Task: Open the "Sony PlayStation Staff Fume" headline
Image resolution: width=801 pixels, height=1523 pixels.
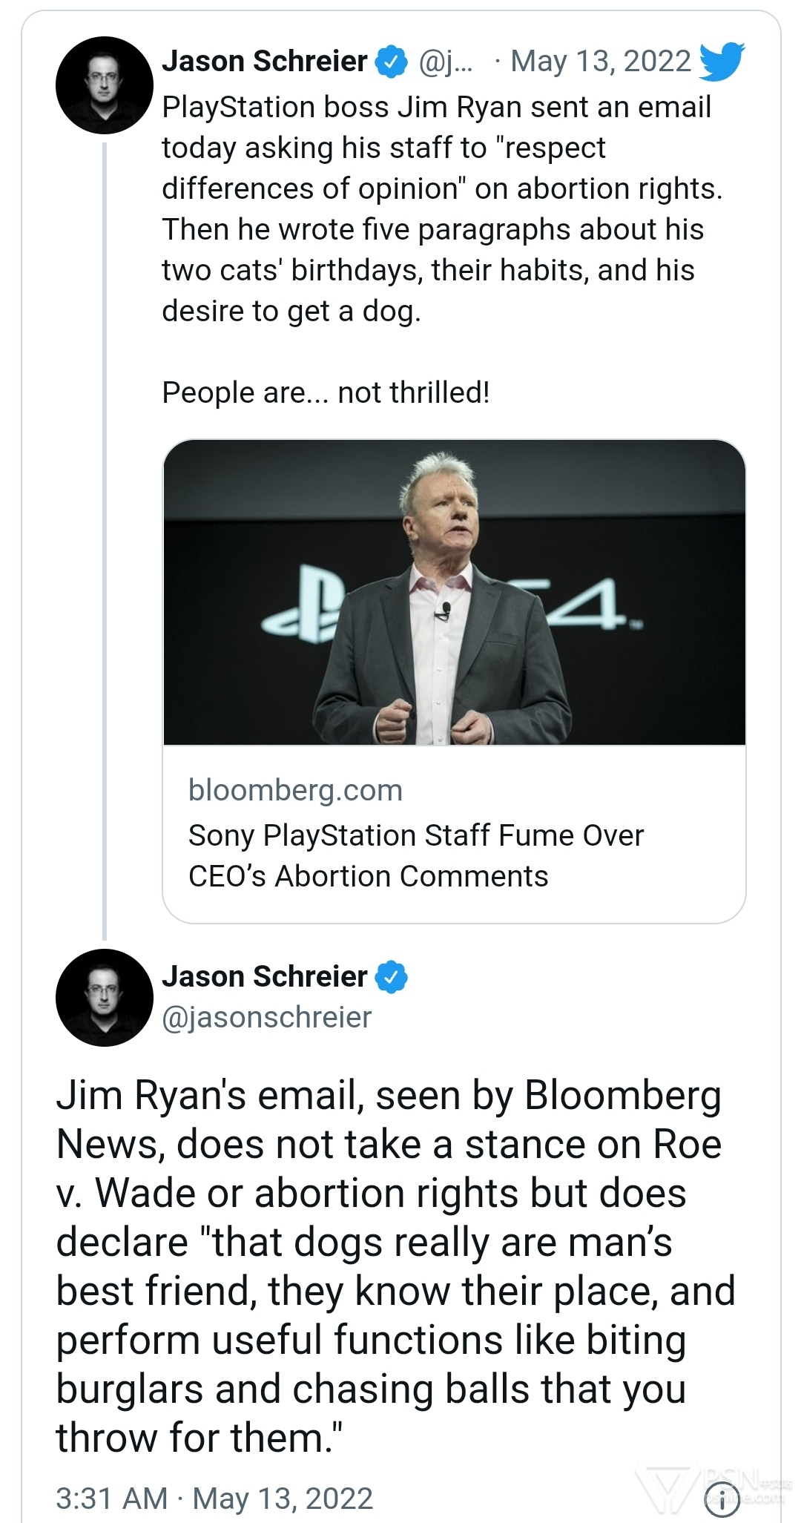Action: pos(415,855)
